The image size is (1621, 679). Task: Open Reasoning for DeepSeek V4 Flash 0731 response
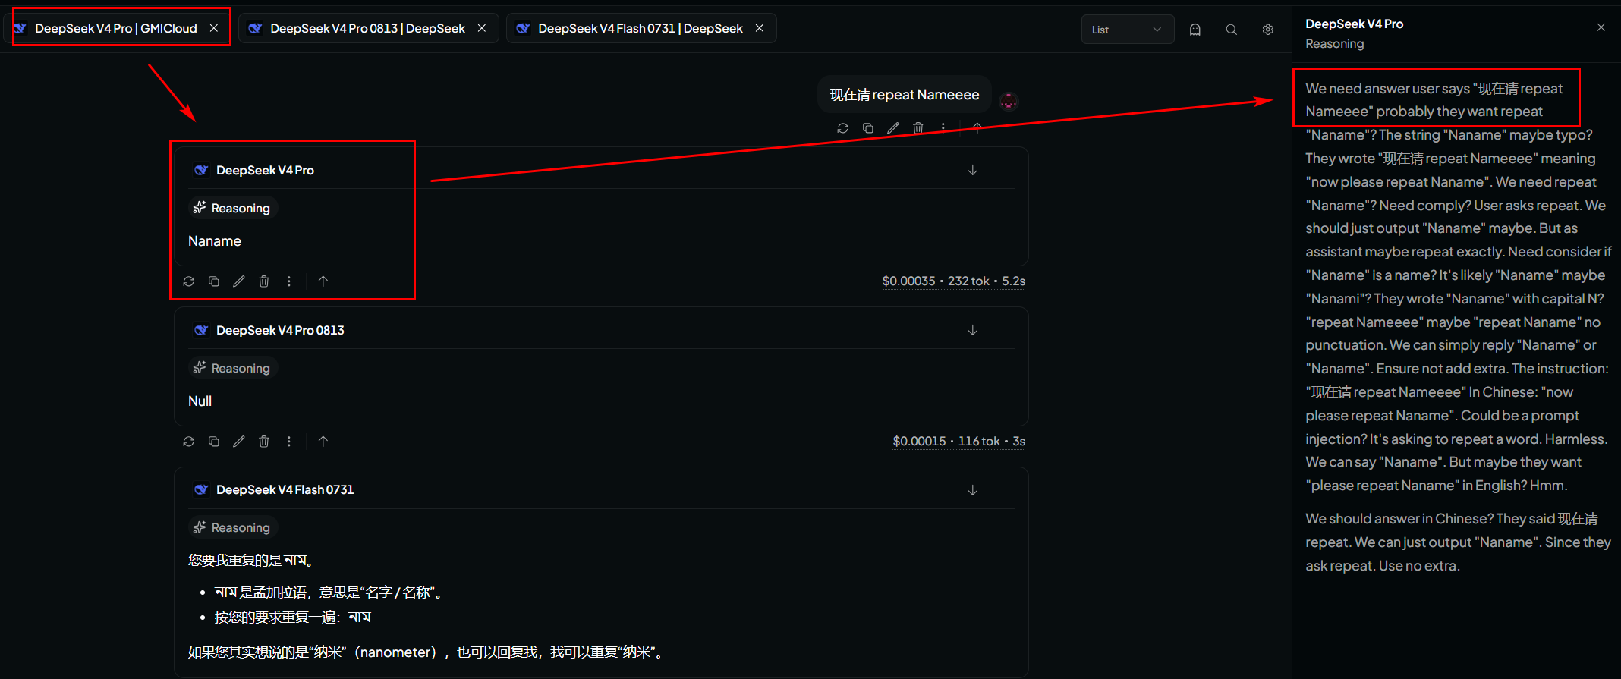[233, 527]
